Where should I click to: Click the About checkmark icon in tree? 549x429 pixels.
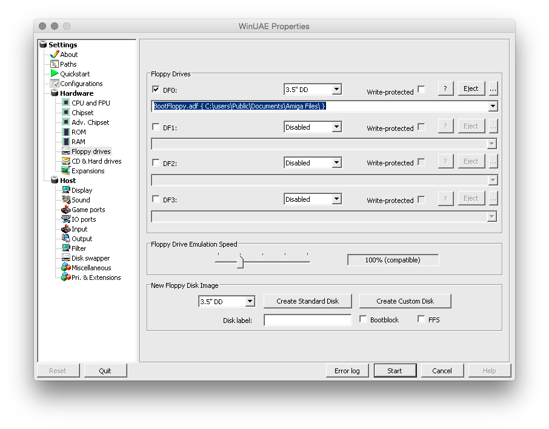[x=55, y=55]
